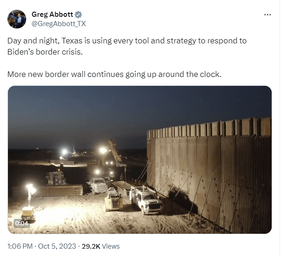Click the 0:04 video duration badge
Image resolution: width=281 pixels, height=258 pixels.
(22, 223)
